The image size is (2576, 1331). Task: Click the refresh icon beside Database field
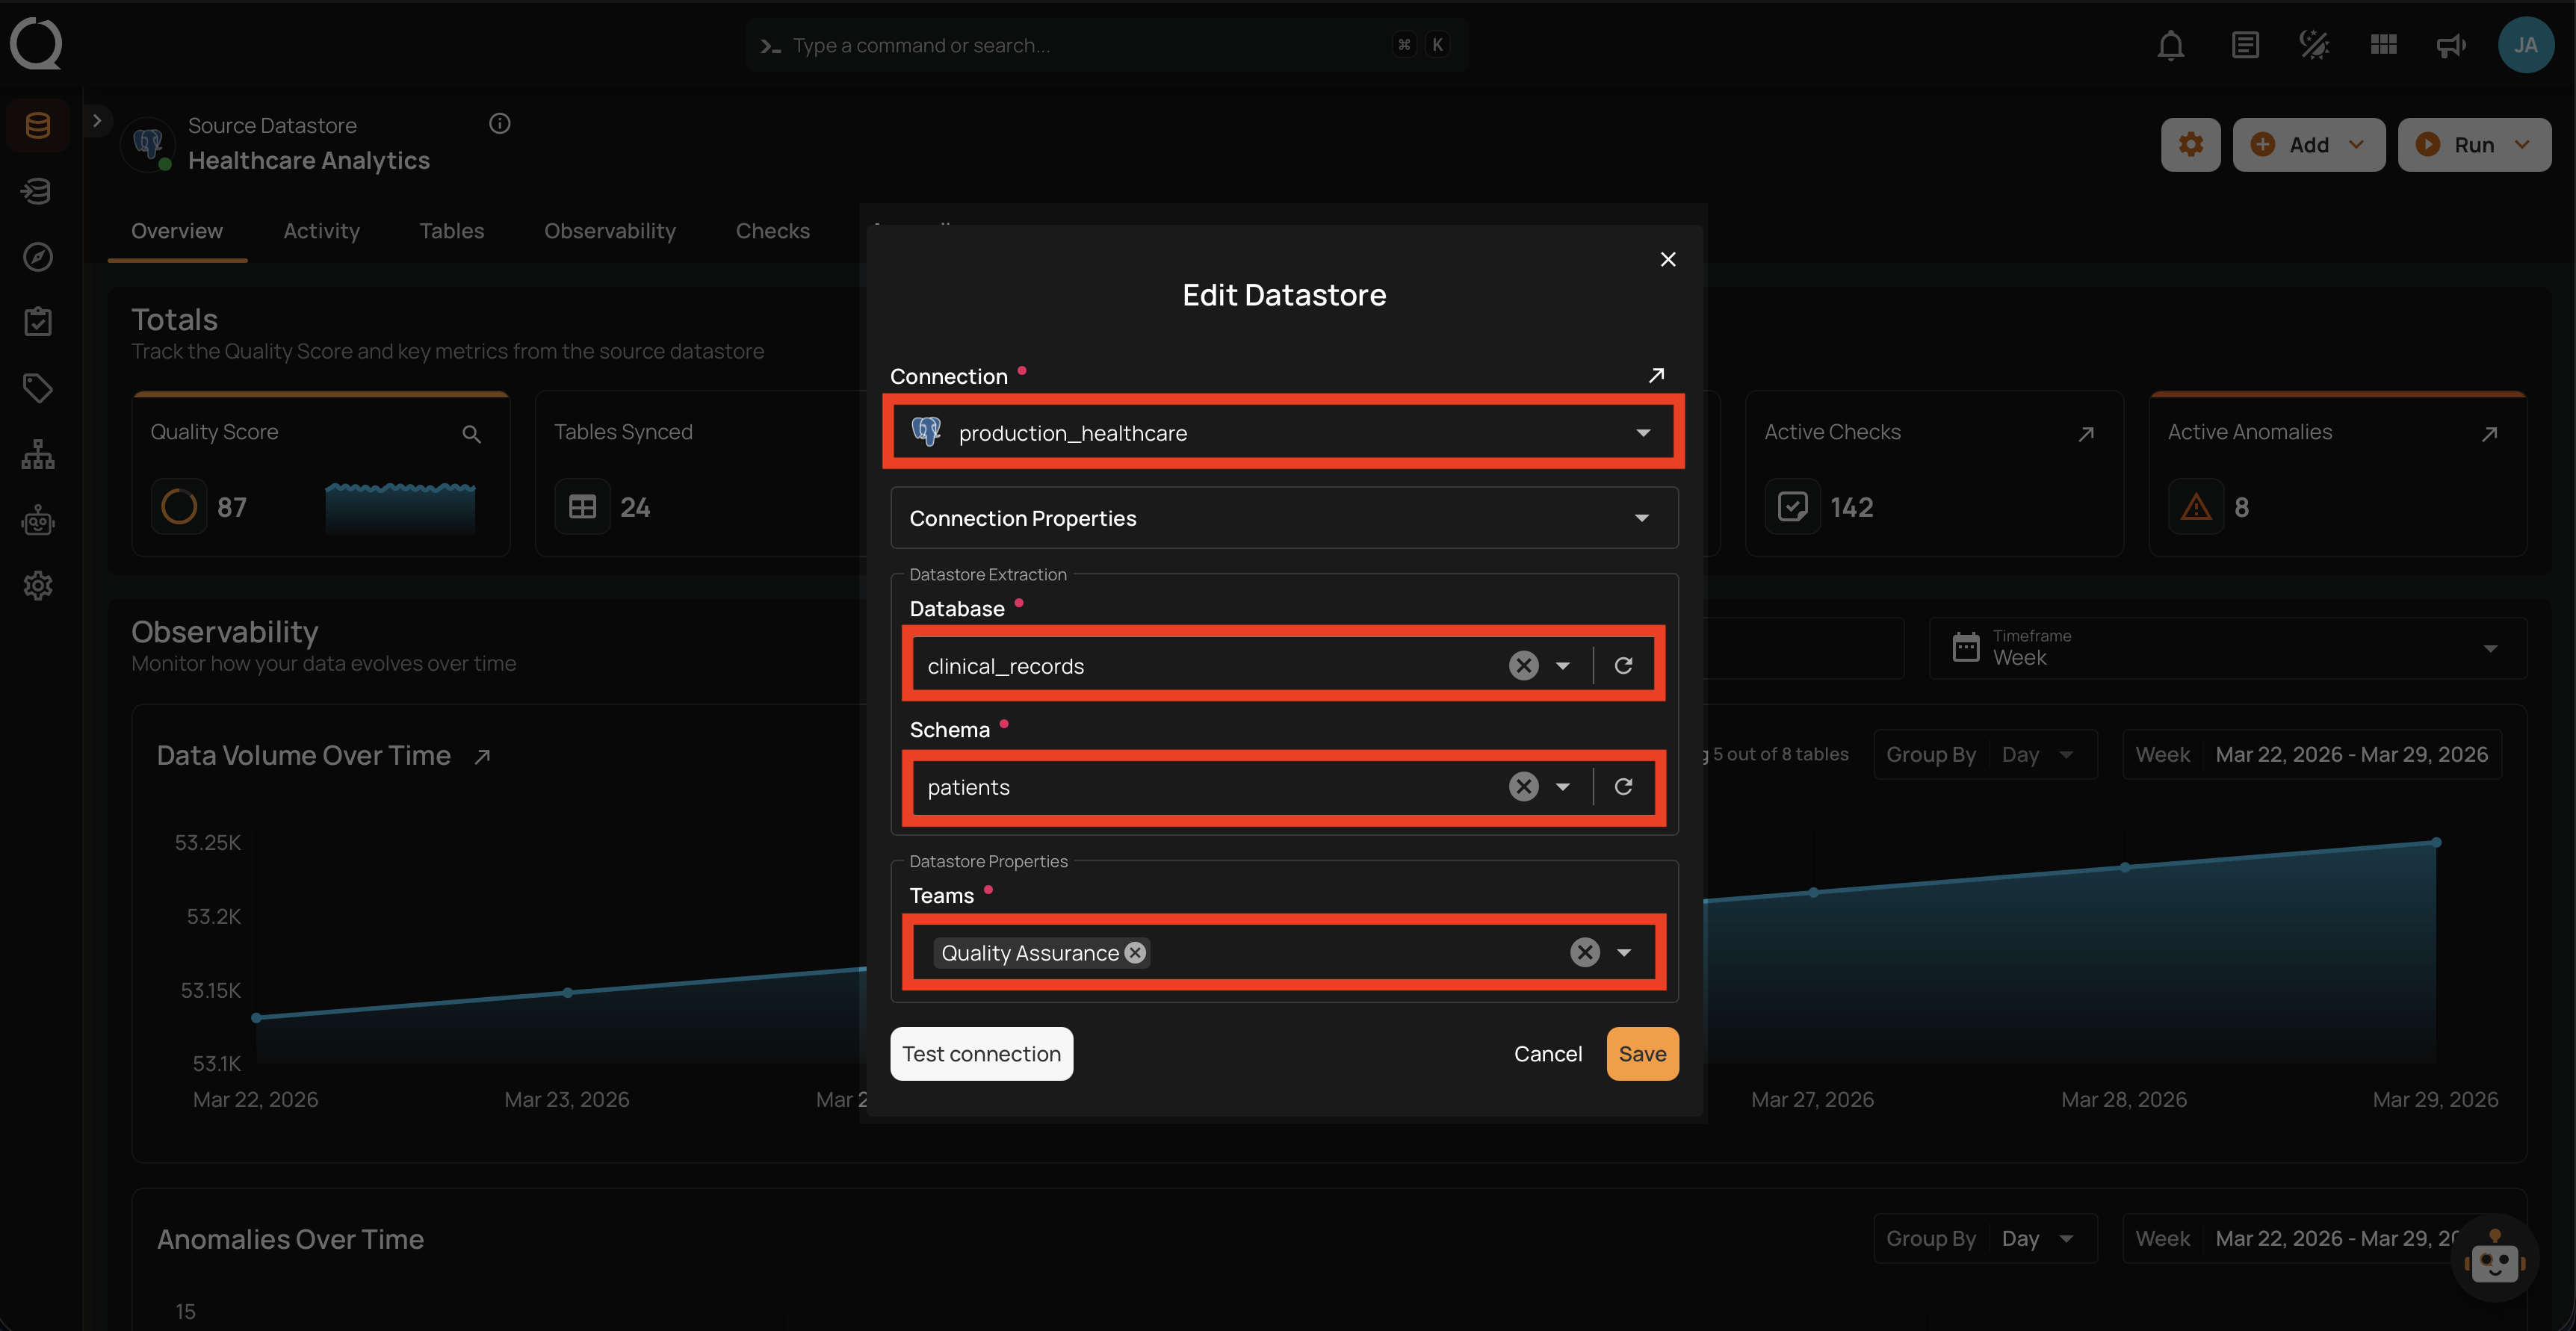click(1623, 666)
